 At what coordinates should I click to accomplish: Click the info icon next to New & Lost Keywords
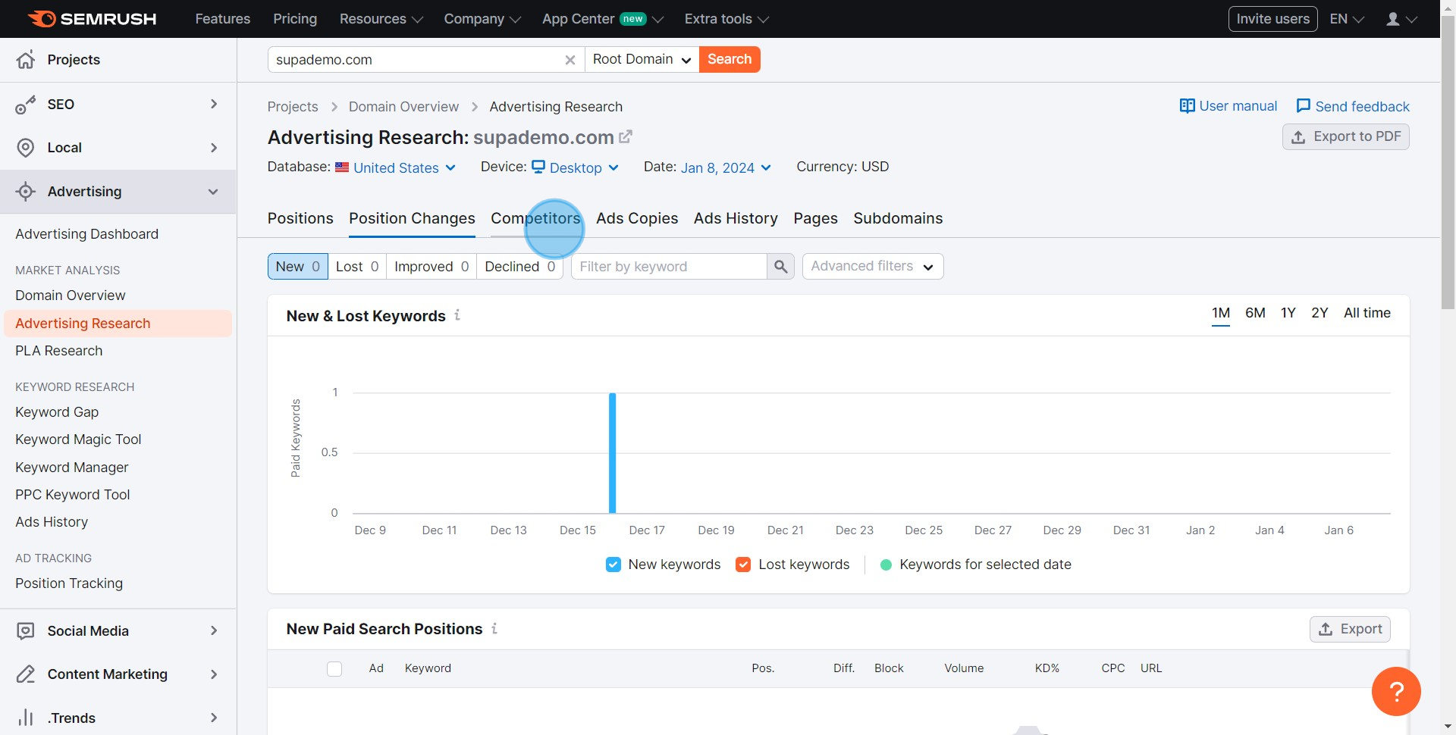[x=457, y=315]
